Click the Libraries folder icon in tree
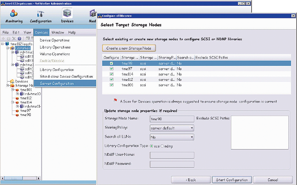This screenshot has height=185, width=297. pyautogui.click(x=13, y=48)
